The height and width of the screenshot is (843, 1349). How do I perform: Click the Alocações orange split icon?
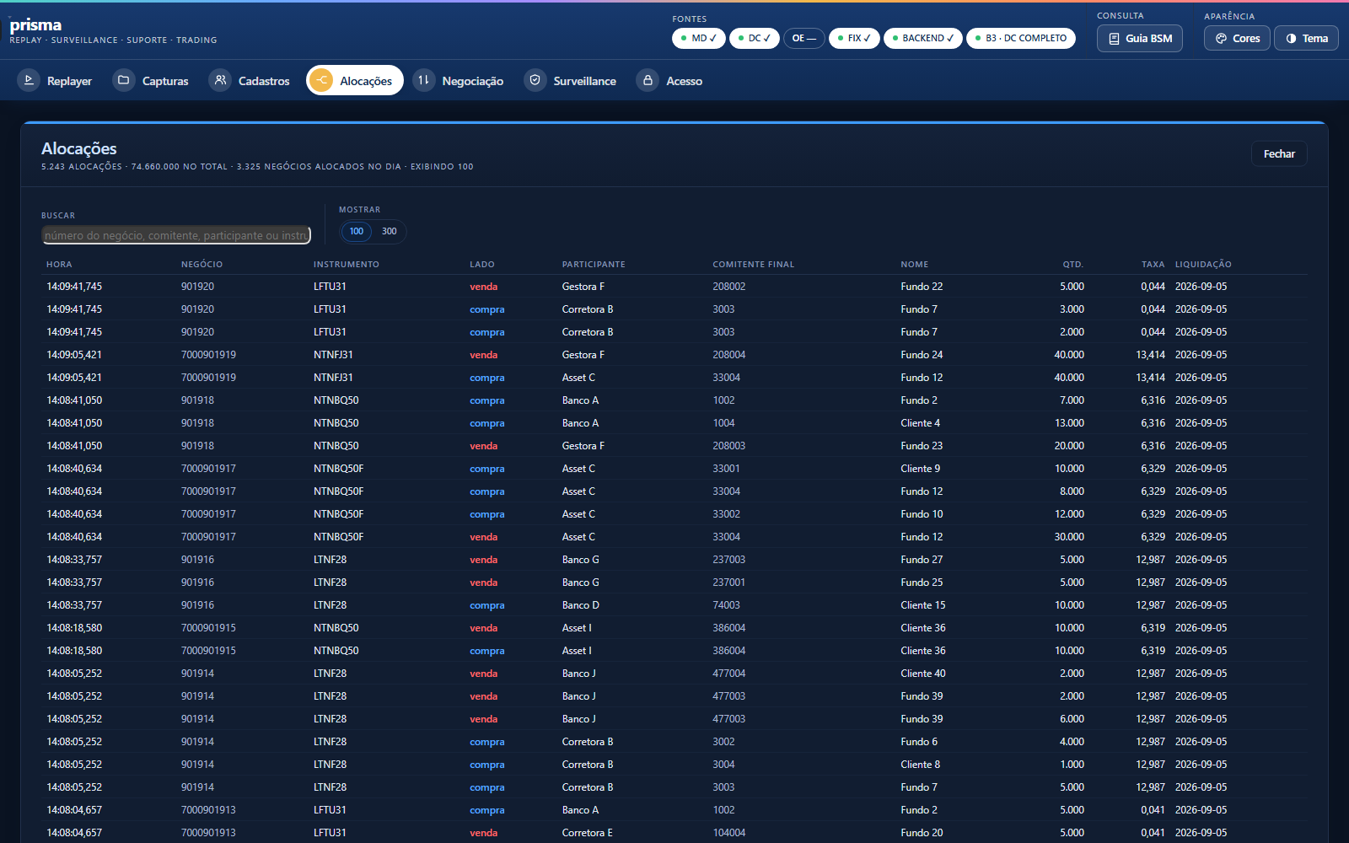pos(321,80)
